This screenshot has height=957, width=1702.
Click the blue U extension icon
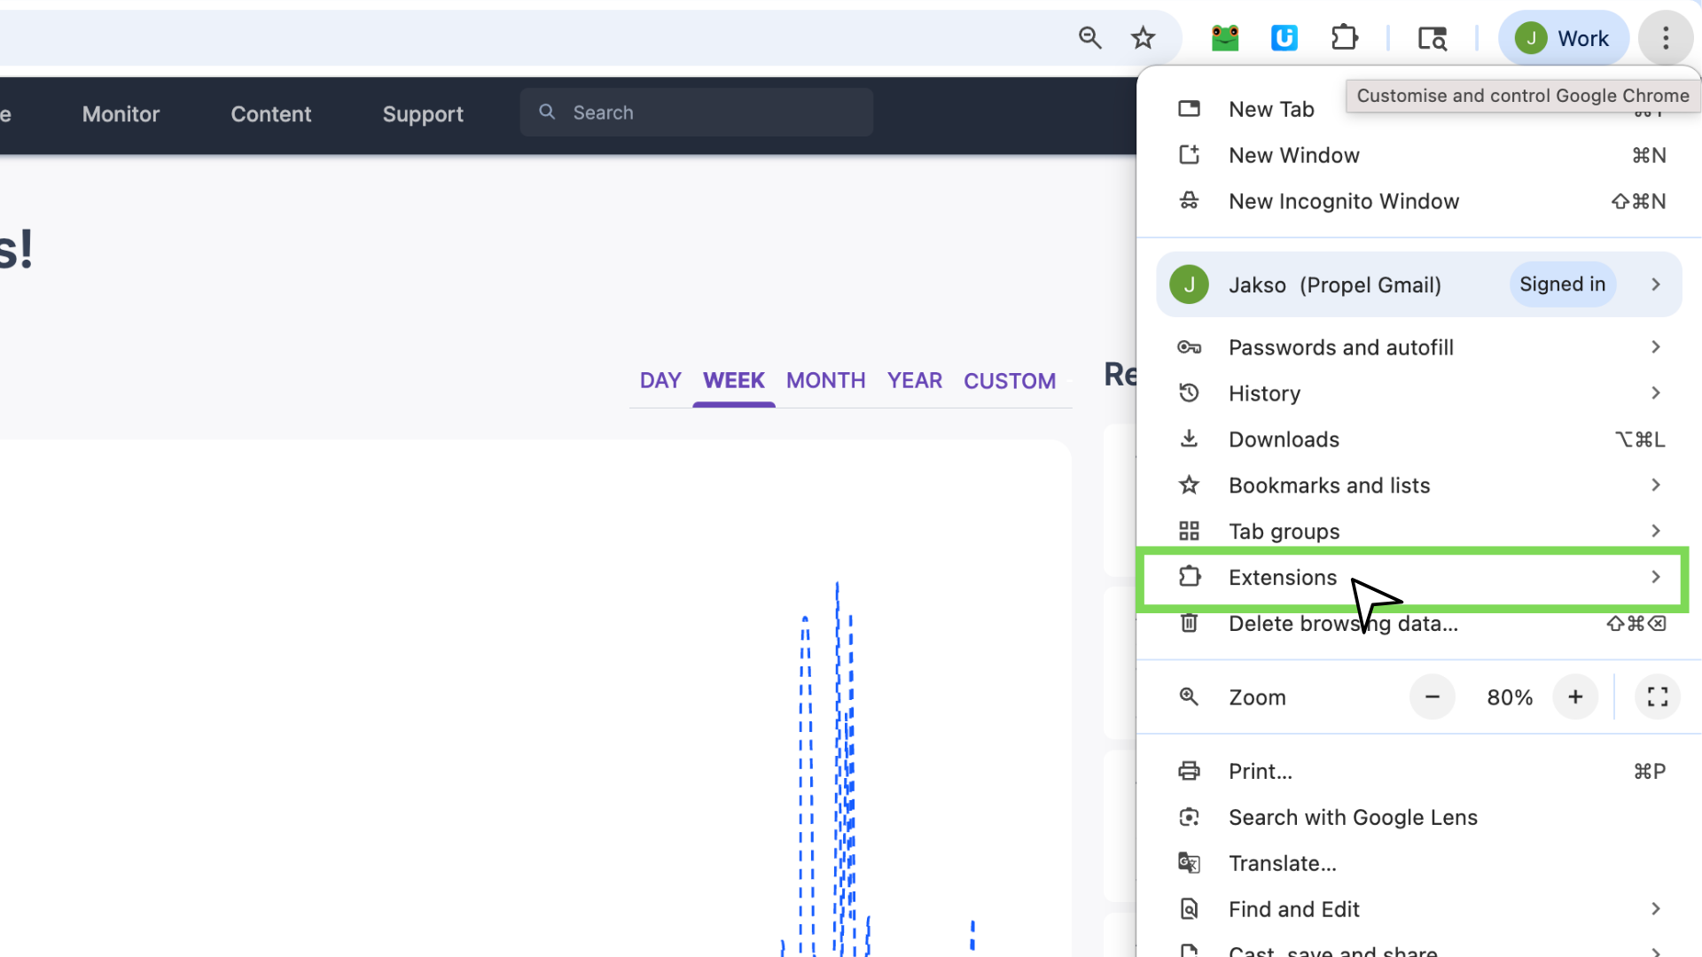click(x=1284, y=38)
